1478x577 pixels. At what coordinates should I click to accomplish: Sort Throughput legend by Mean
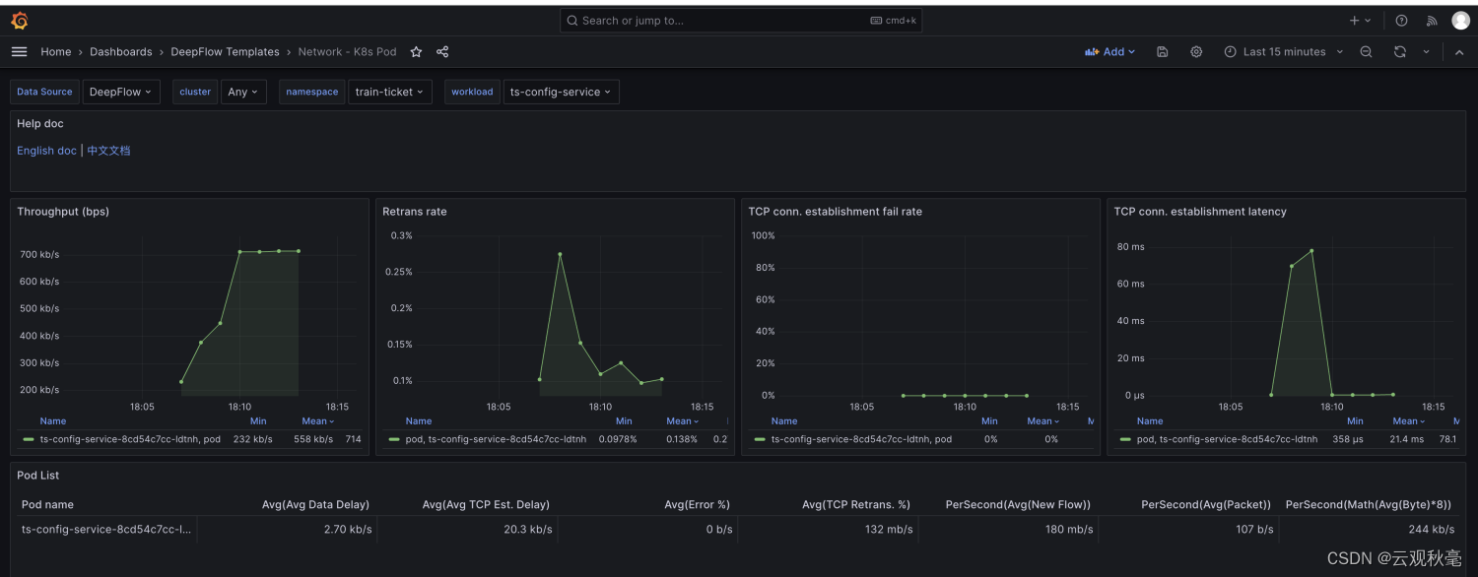pyautogui.click(x=317, y=421)
